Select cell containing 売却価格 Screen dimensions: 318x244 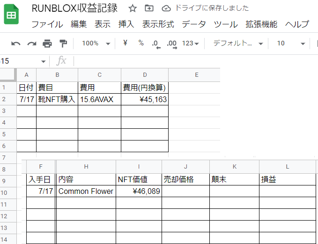pos(185,179)
